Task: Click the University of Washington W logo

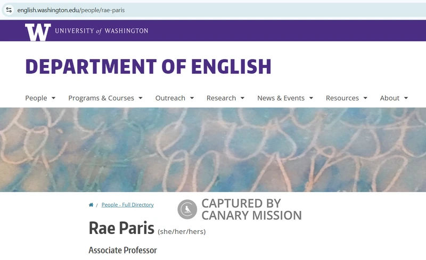Action: (38, 32)
